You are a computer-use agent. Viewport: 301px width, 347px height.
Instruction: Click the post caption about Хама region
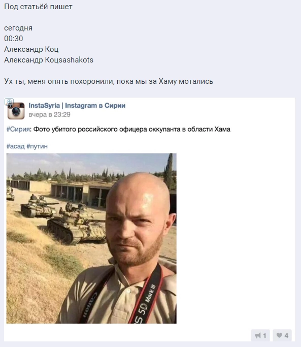coord(132,129)
